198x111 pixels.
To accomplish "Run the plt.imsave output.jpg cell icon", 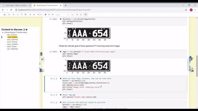I will [x=61, y=95].
